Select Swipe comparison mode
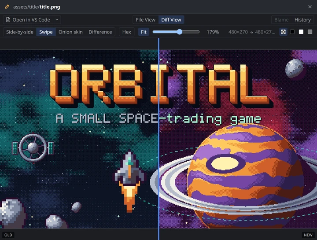 46,32
